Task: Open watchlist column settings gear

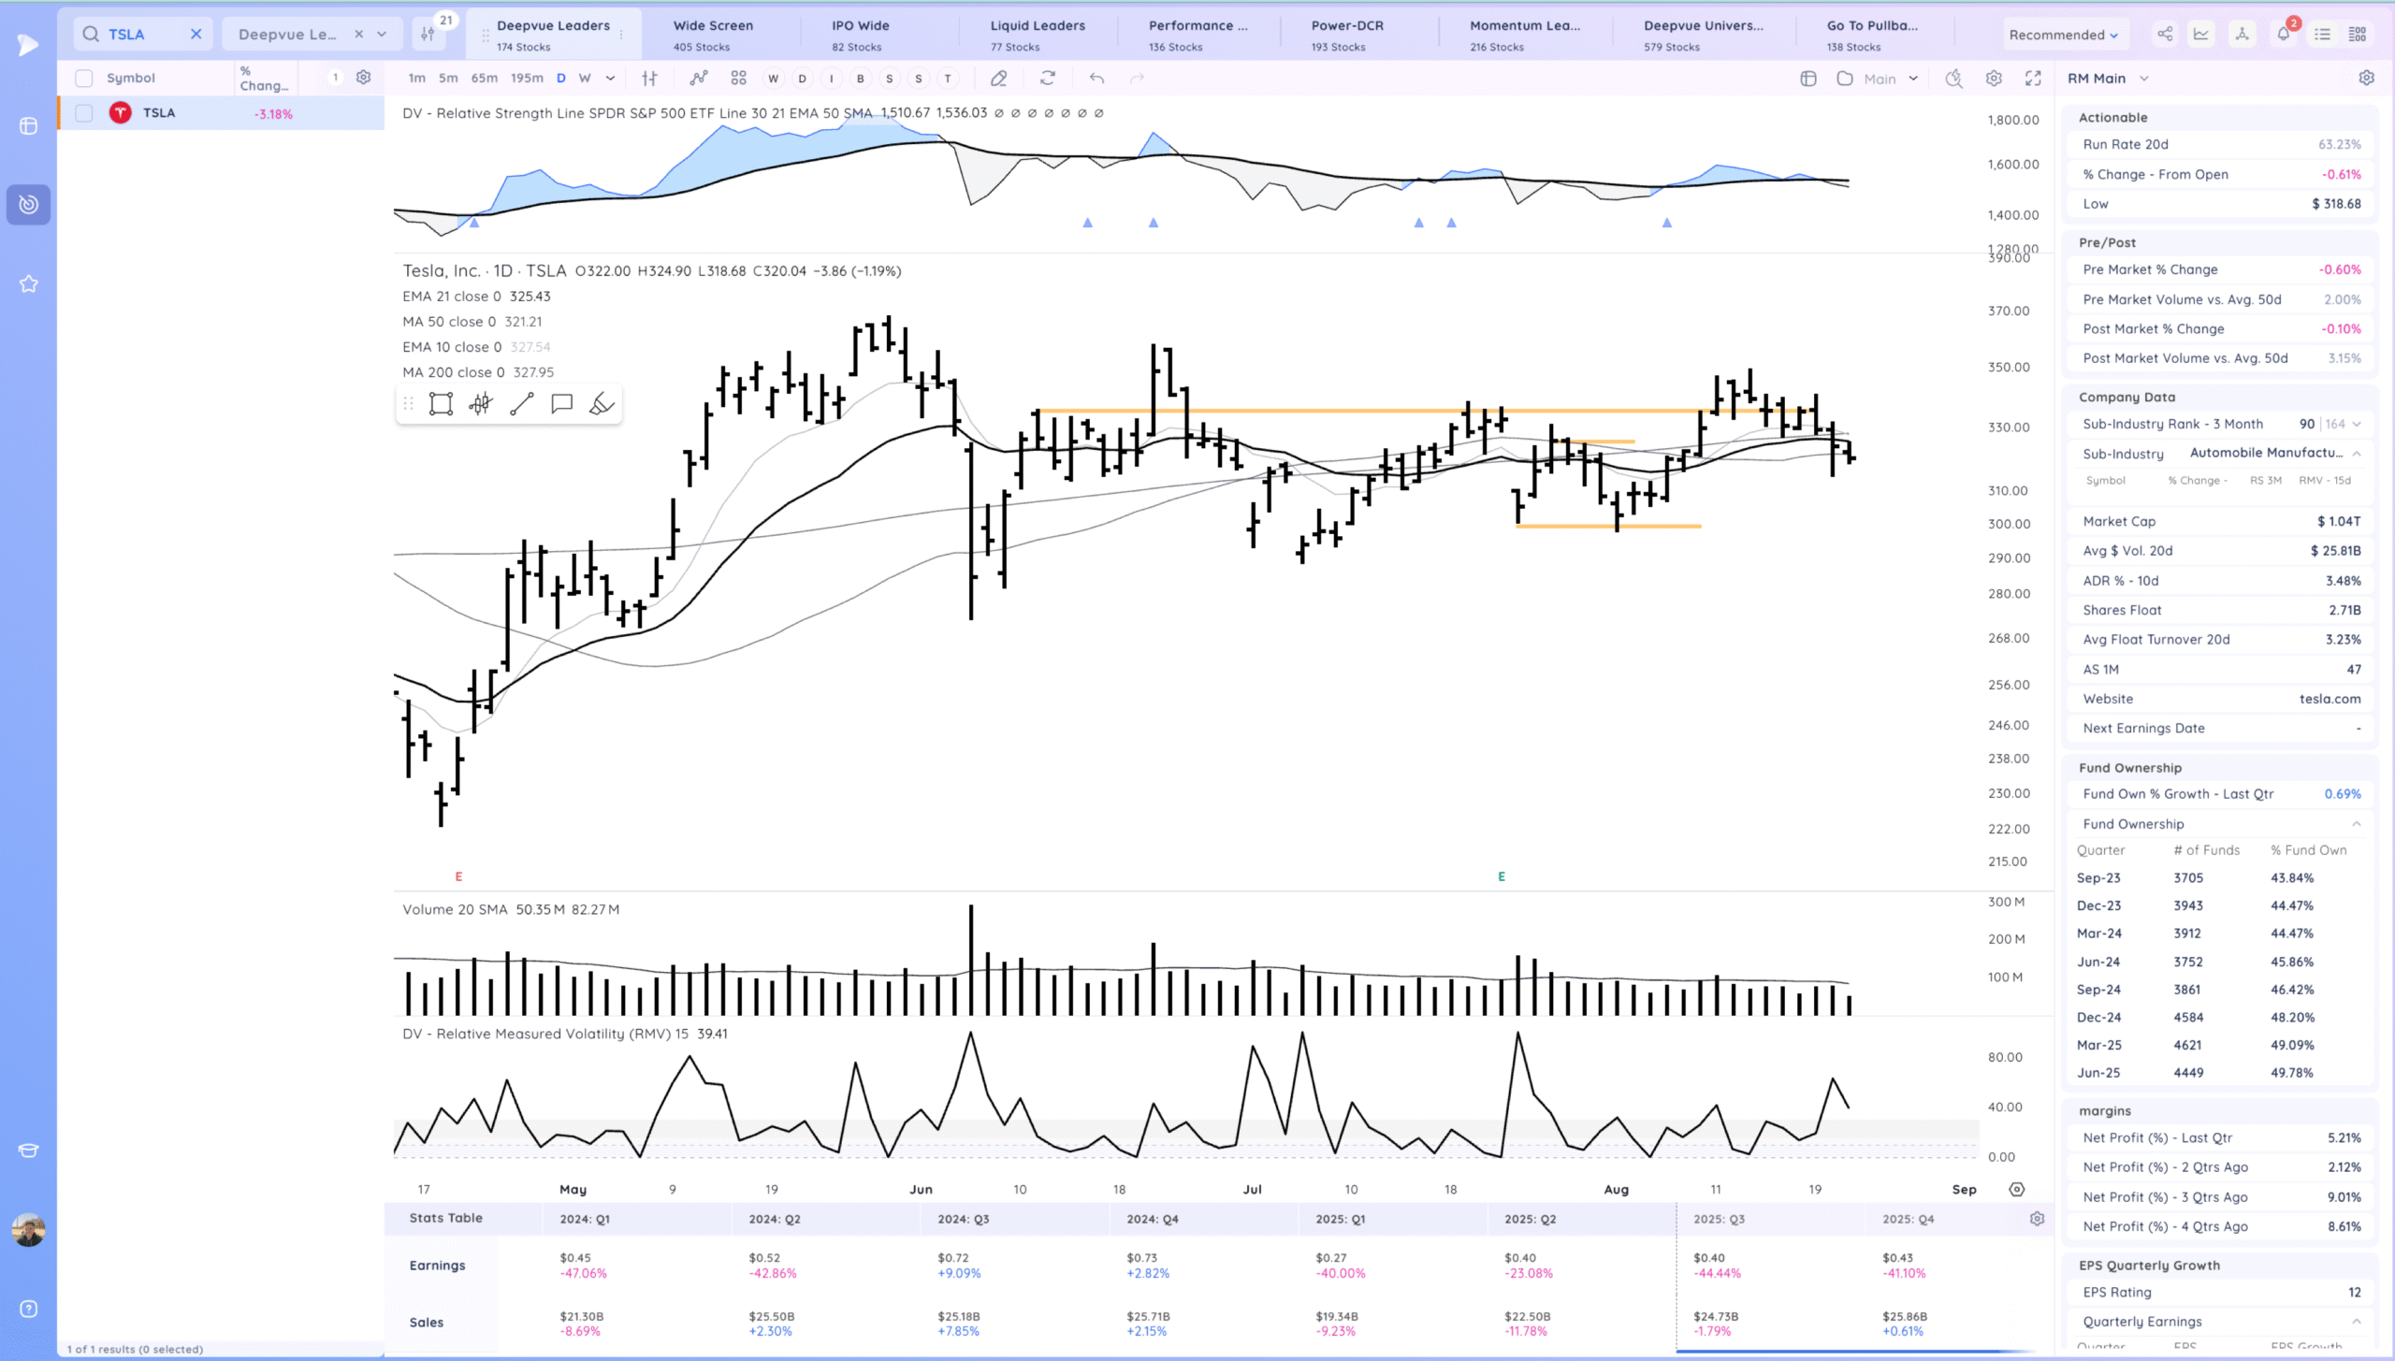Action: click(x=364, y=77)
